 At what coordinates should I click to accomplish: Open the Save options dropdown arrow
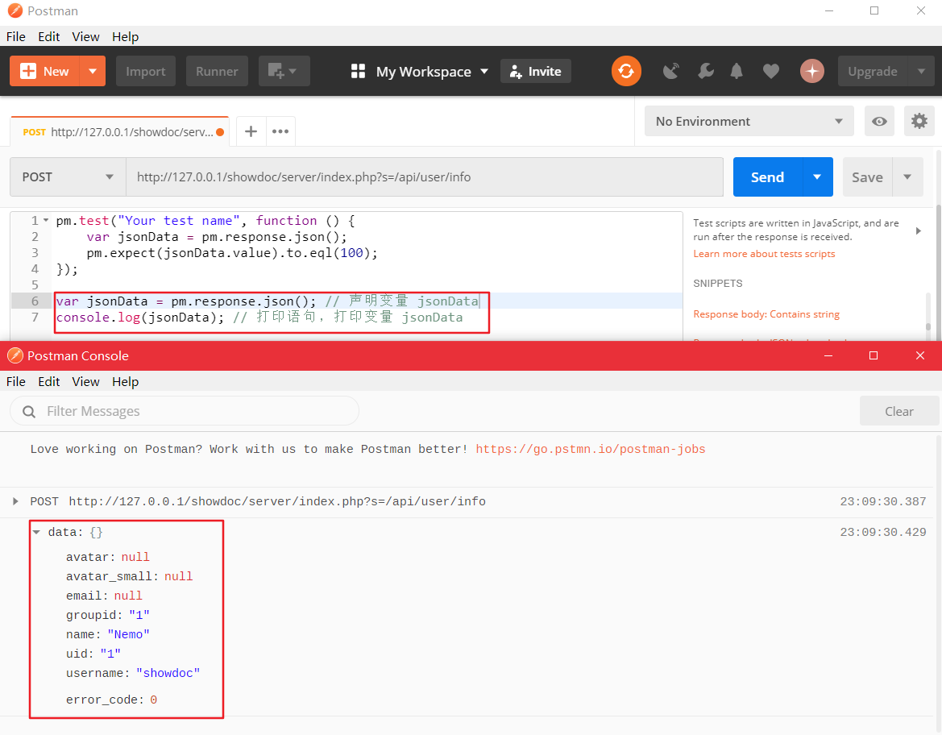[908, 176]
